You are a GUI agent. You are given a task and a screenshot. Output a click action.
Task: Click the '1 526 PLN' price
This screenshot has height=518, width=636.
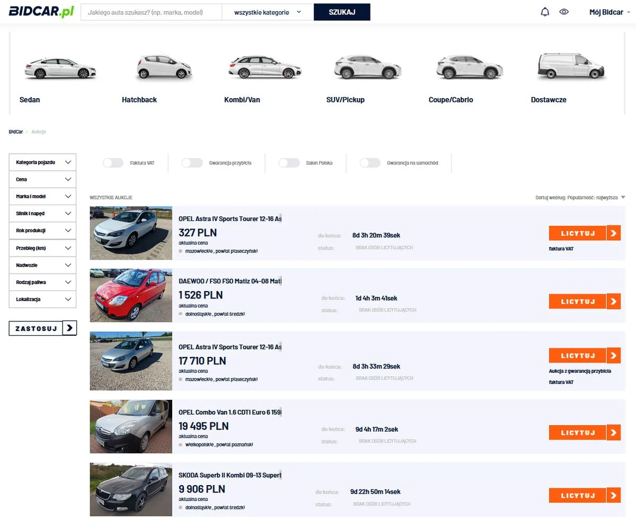click(201, 295)
